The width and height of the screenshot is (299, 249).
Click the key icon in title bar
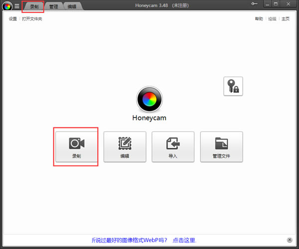tap(254, 4)
